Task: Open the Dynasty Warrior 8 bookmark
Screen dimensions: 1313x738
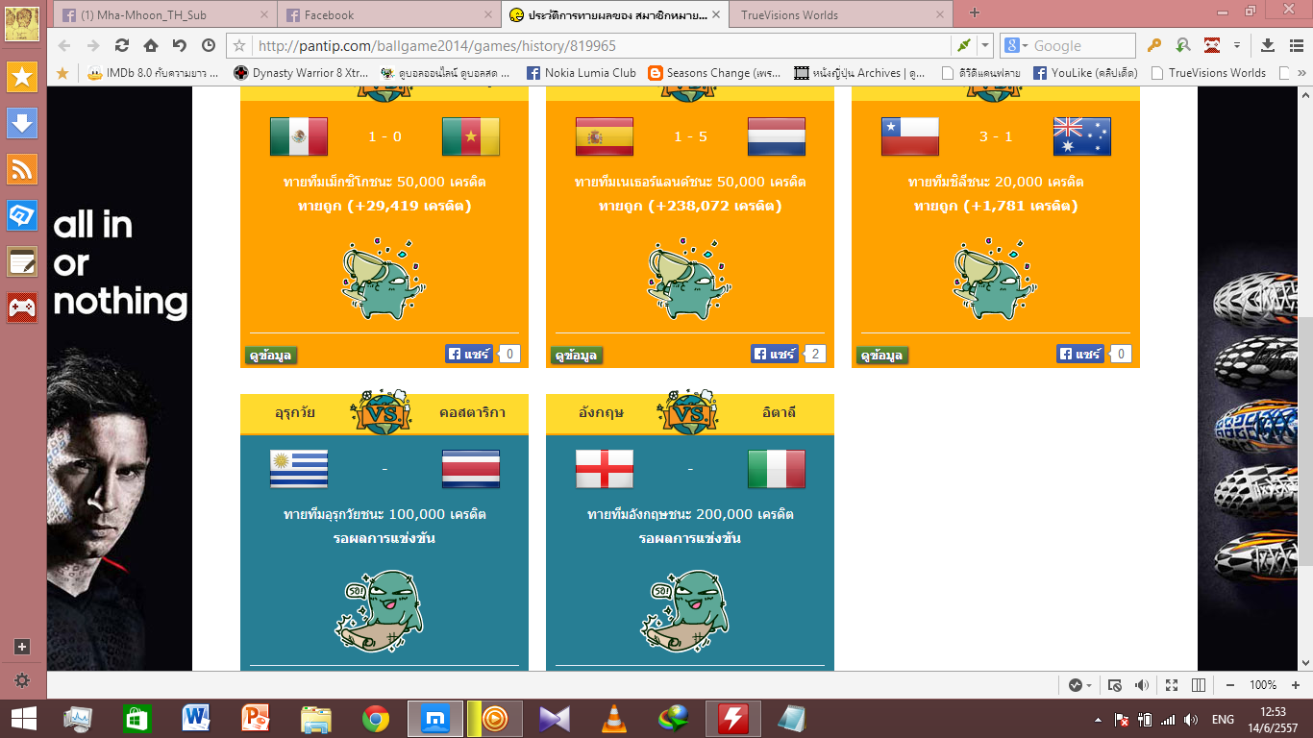Action: click(303, 72)
